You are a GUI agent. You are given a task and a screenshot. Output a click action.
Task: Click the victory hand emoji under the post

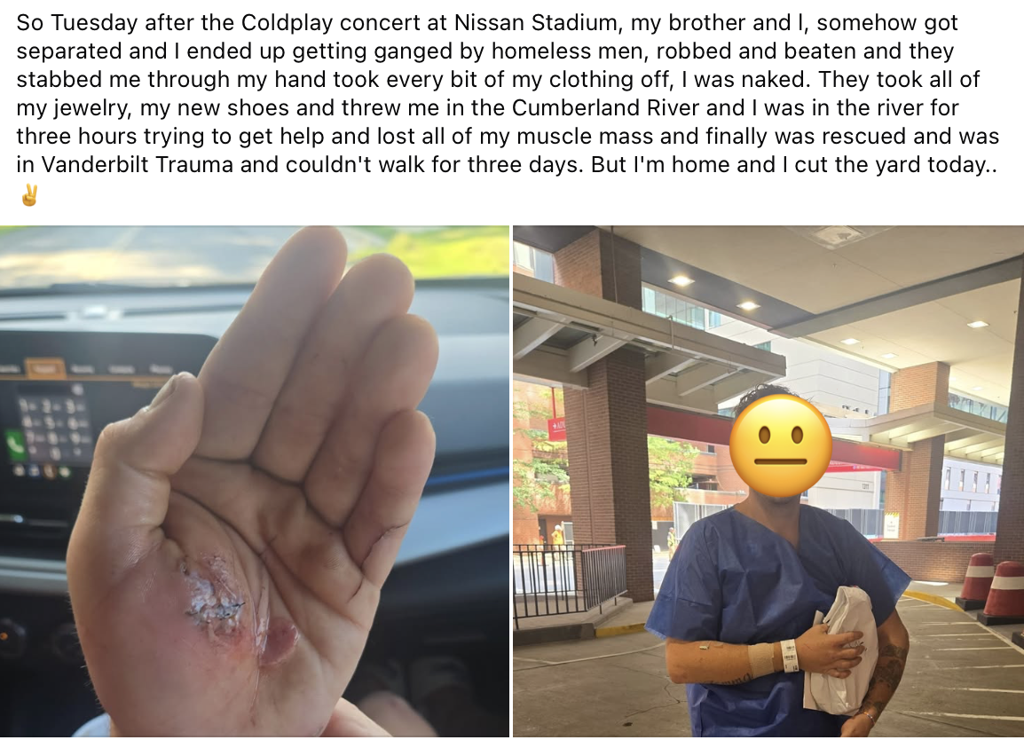[x=29, y=194]
